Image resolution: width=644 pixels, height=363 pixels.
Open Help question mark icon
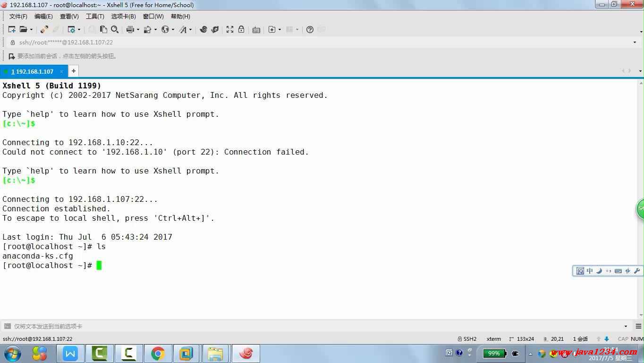click(x=310, y=29)
